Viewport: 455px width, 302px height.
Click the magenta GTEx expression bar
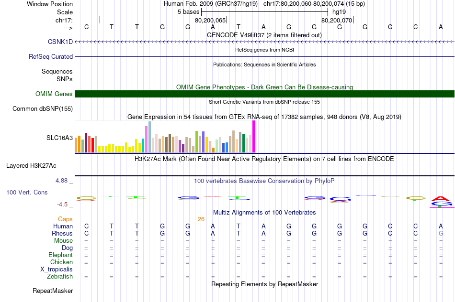point(254,136)
